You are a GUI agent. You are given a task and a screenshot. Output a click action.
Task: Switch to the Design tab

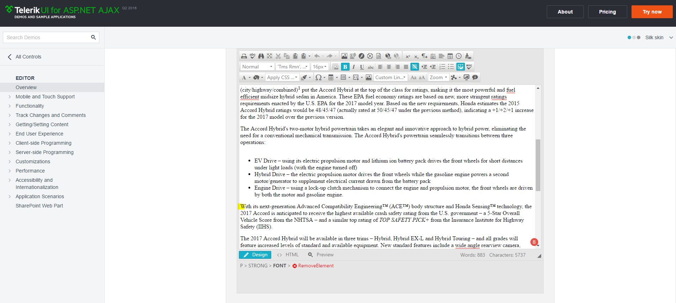pos(255,255)
